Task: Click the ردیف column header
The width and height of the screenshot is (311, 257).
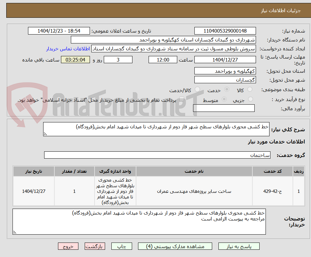Action: 299,171
